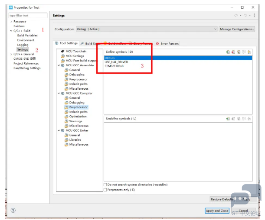265x220 pixels.
Task: Collapse the MCU GCC Linker section
Action: [x=59, y=130]
